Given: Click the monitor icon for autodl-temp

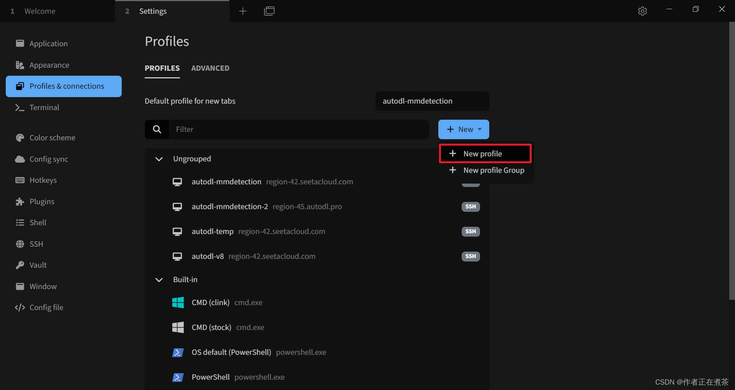Looking at the screenshot, I should (x=177, y=231).
